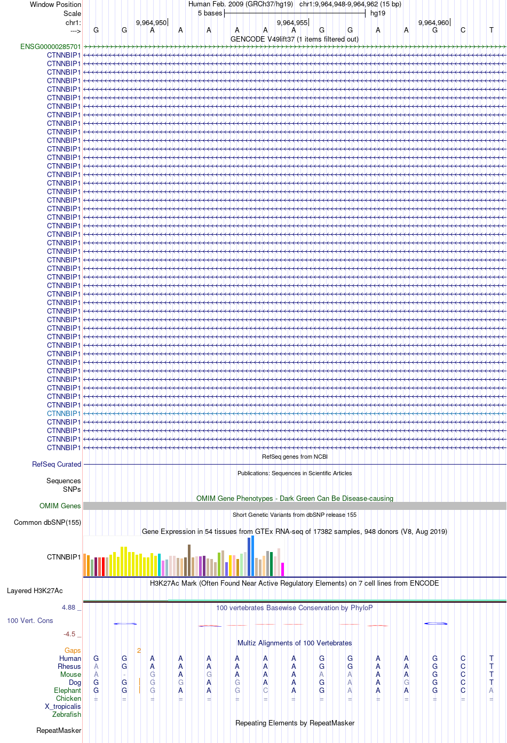Click the magenta bar ending the GTEx chart

[x=283, y=569]
